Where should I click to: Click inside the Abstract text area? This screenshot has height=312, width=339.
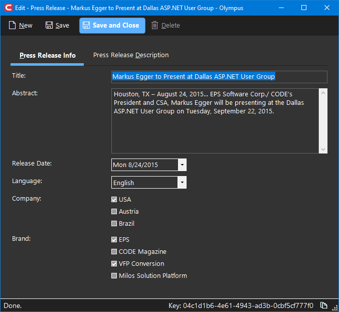click(x=215, y=121)
